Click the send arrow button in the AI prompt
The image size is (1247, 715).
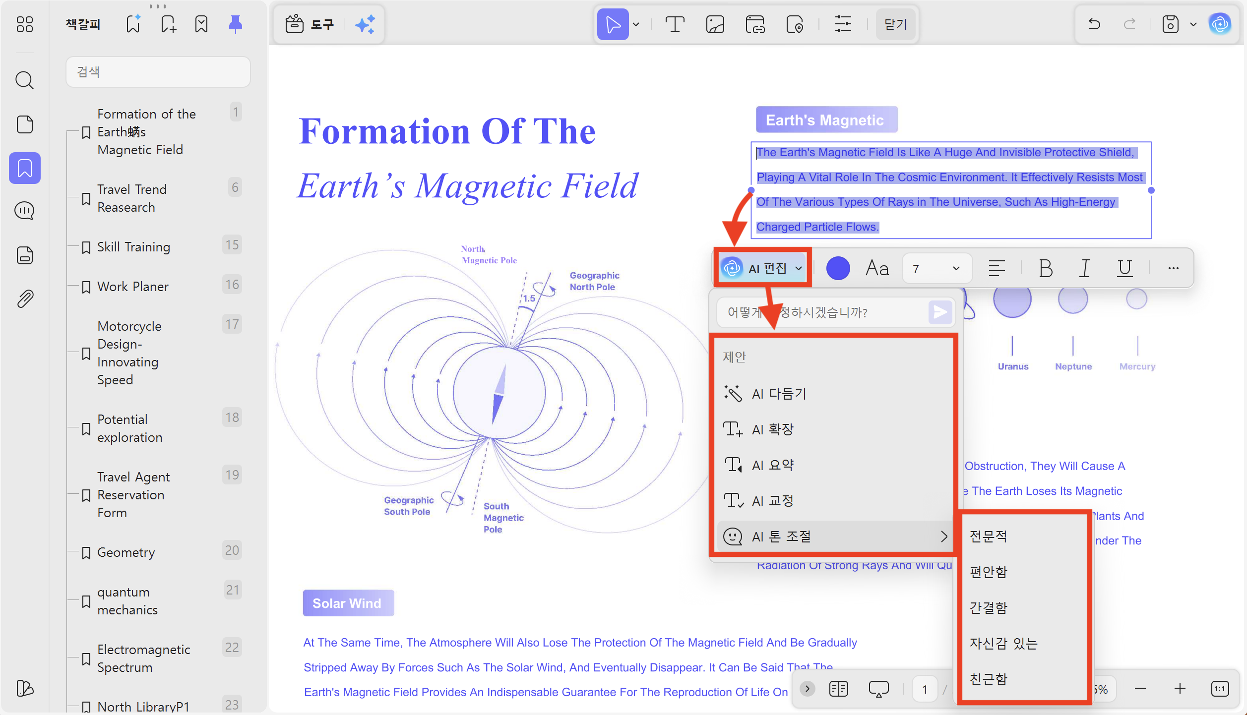[x=940, y=312]
